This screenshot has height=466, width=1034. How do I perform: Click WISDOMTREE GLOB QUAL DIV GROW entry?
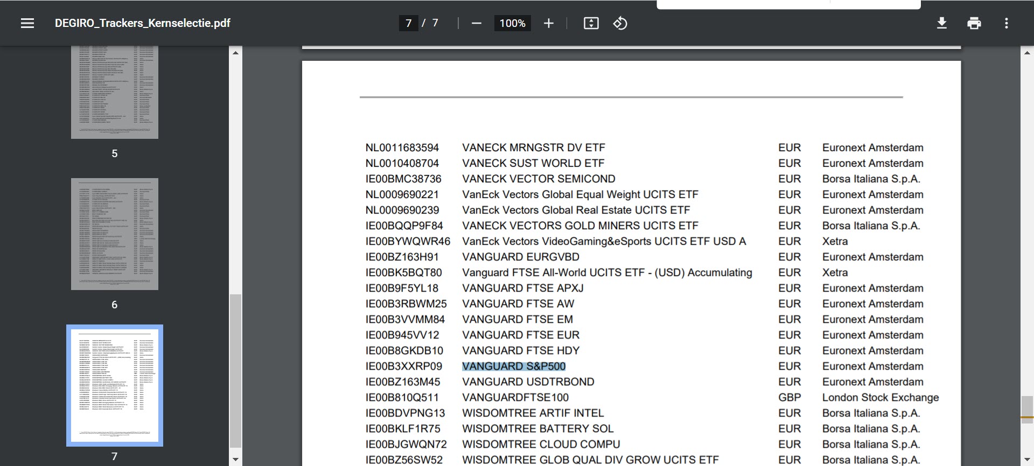tap(590, 460)
